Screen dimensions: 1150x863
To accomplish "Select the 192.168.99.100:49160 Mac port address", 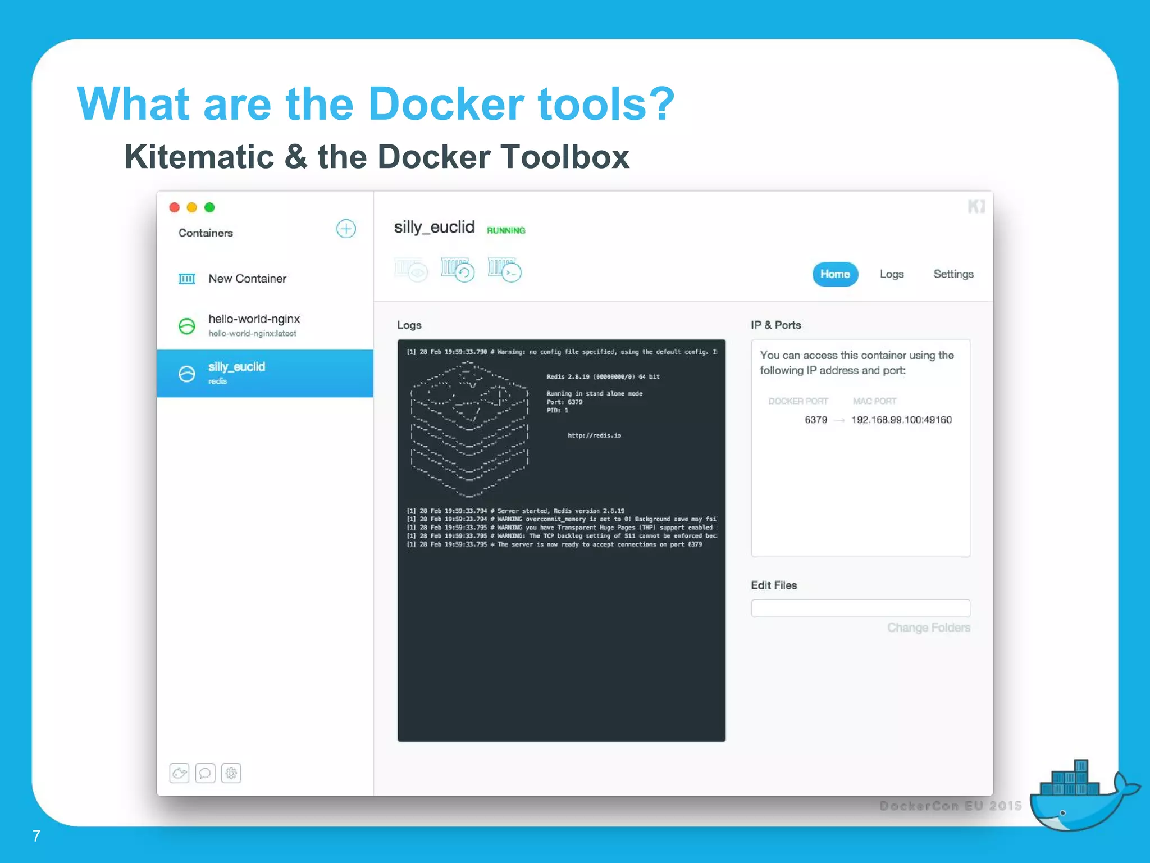I will (x=901, y=420).
